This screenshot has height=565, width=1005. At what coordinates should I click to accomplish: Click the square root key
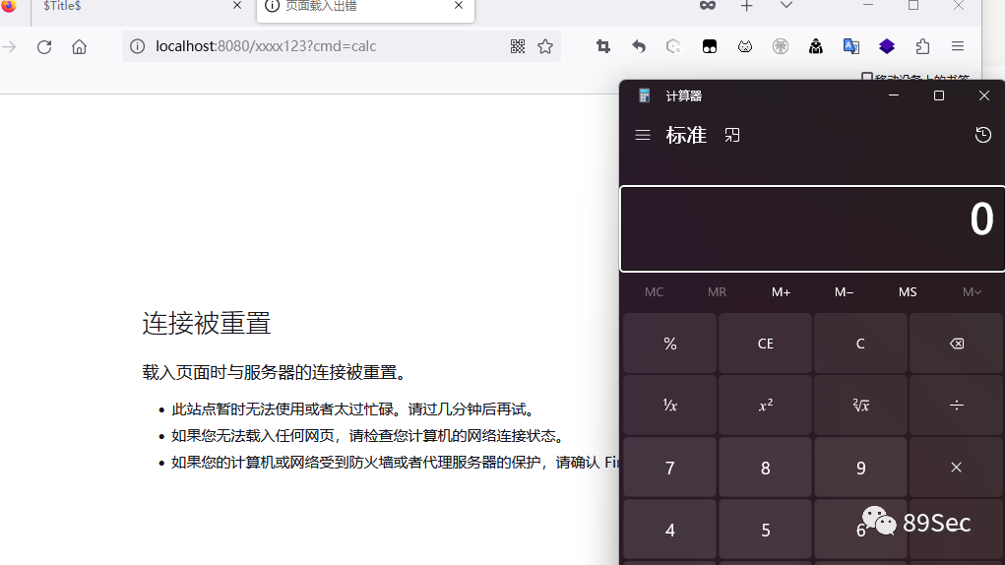point(860,406)
